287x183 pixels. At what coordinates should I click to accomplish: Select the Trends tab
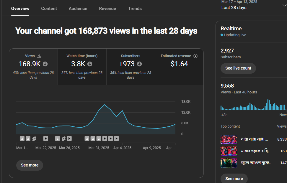(x=135, y=9)
